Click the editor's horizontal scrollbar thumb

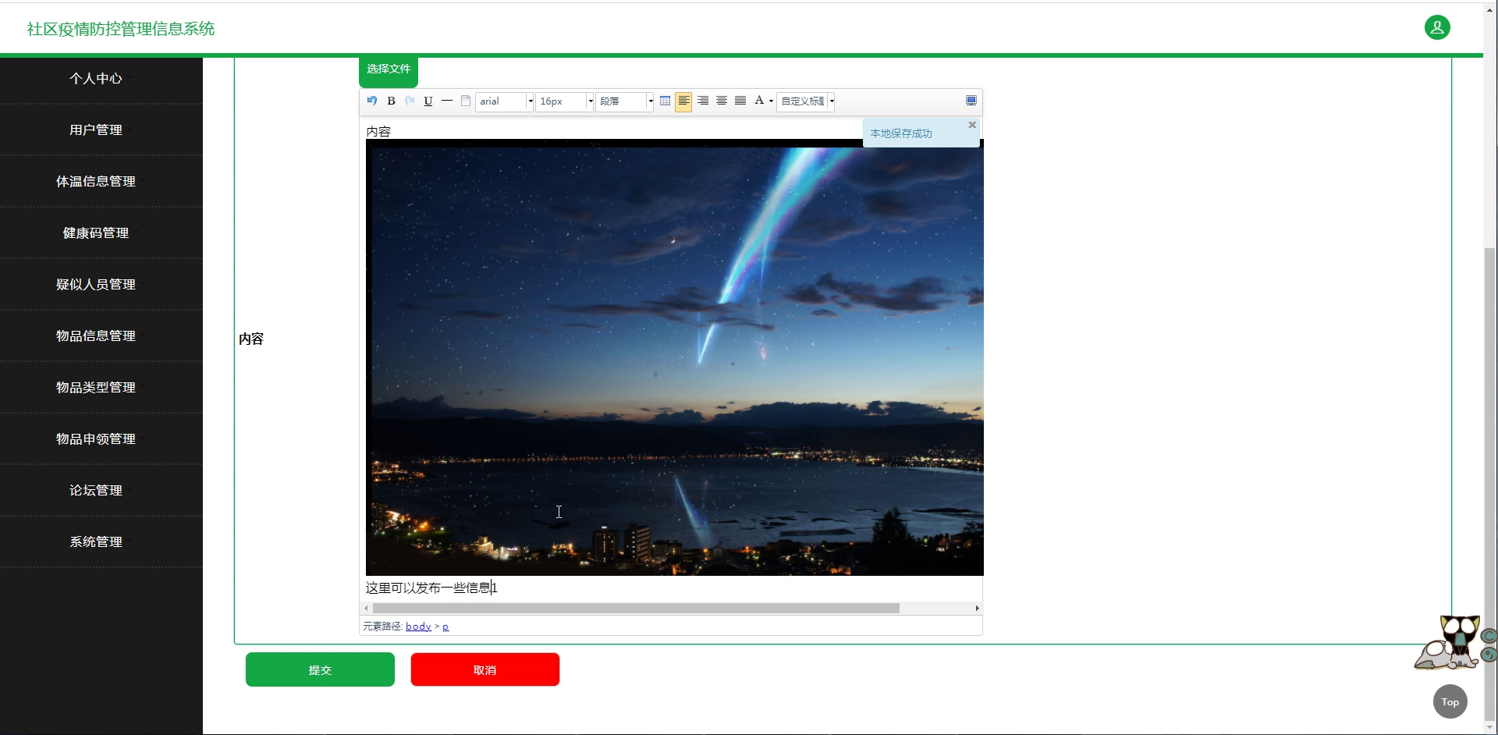(636, 608)
